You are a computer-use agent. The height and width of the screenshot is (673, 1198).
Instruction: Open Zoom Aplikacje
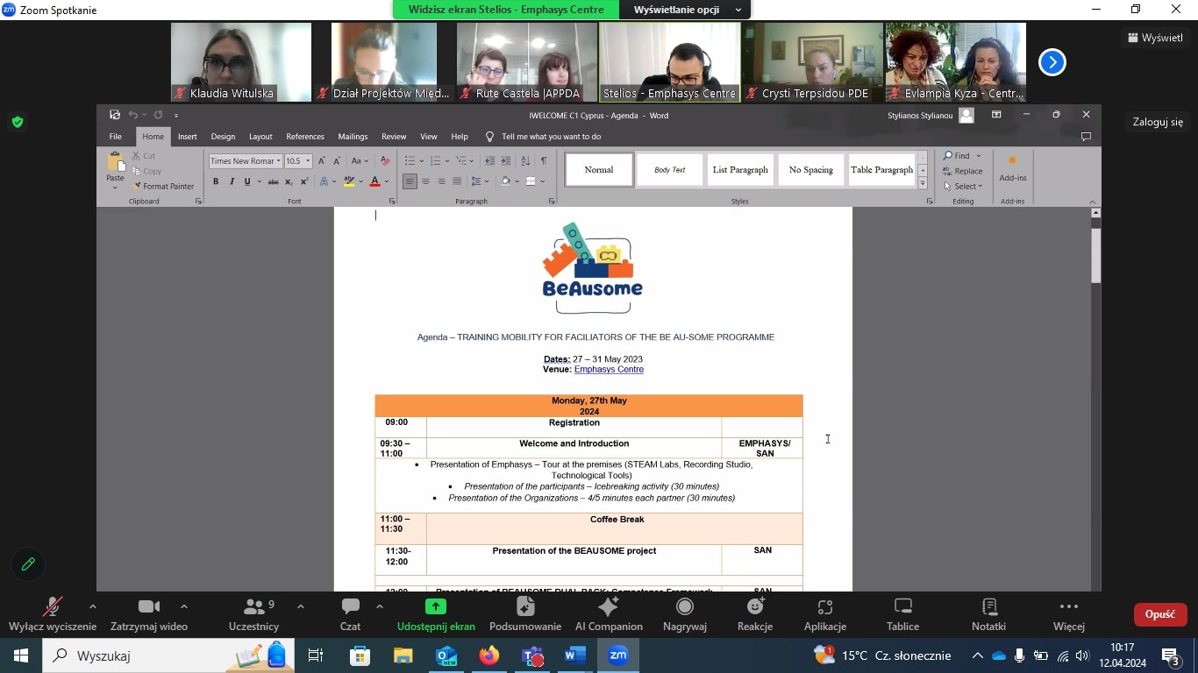coord(825,615)
